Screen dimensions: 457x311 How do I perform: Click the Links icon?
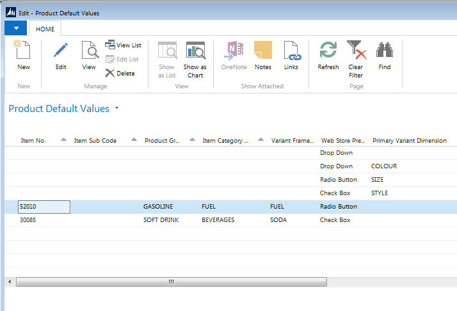[291, 51]
